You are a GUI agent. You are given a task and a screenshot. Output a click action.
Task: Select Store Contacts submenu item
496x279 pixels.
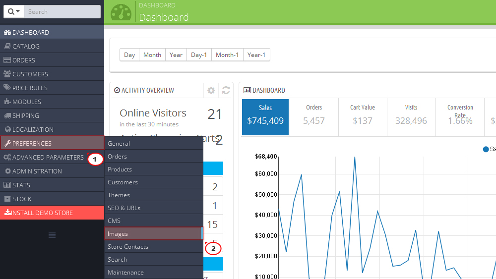(x=154, y=246)
